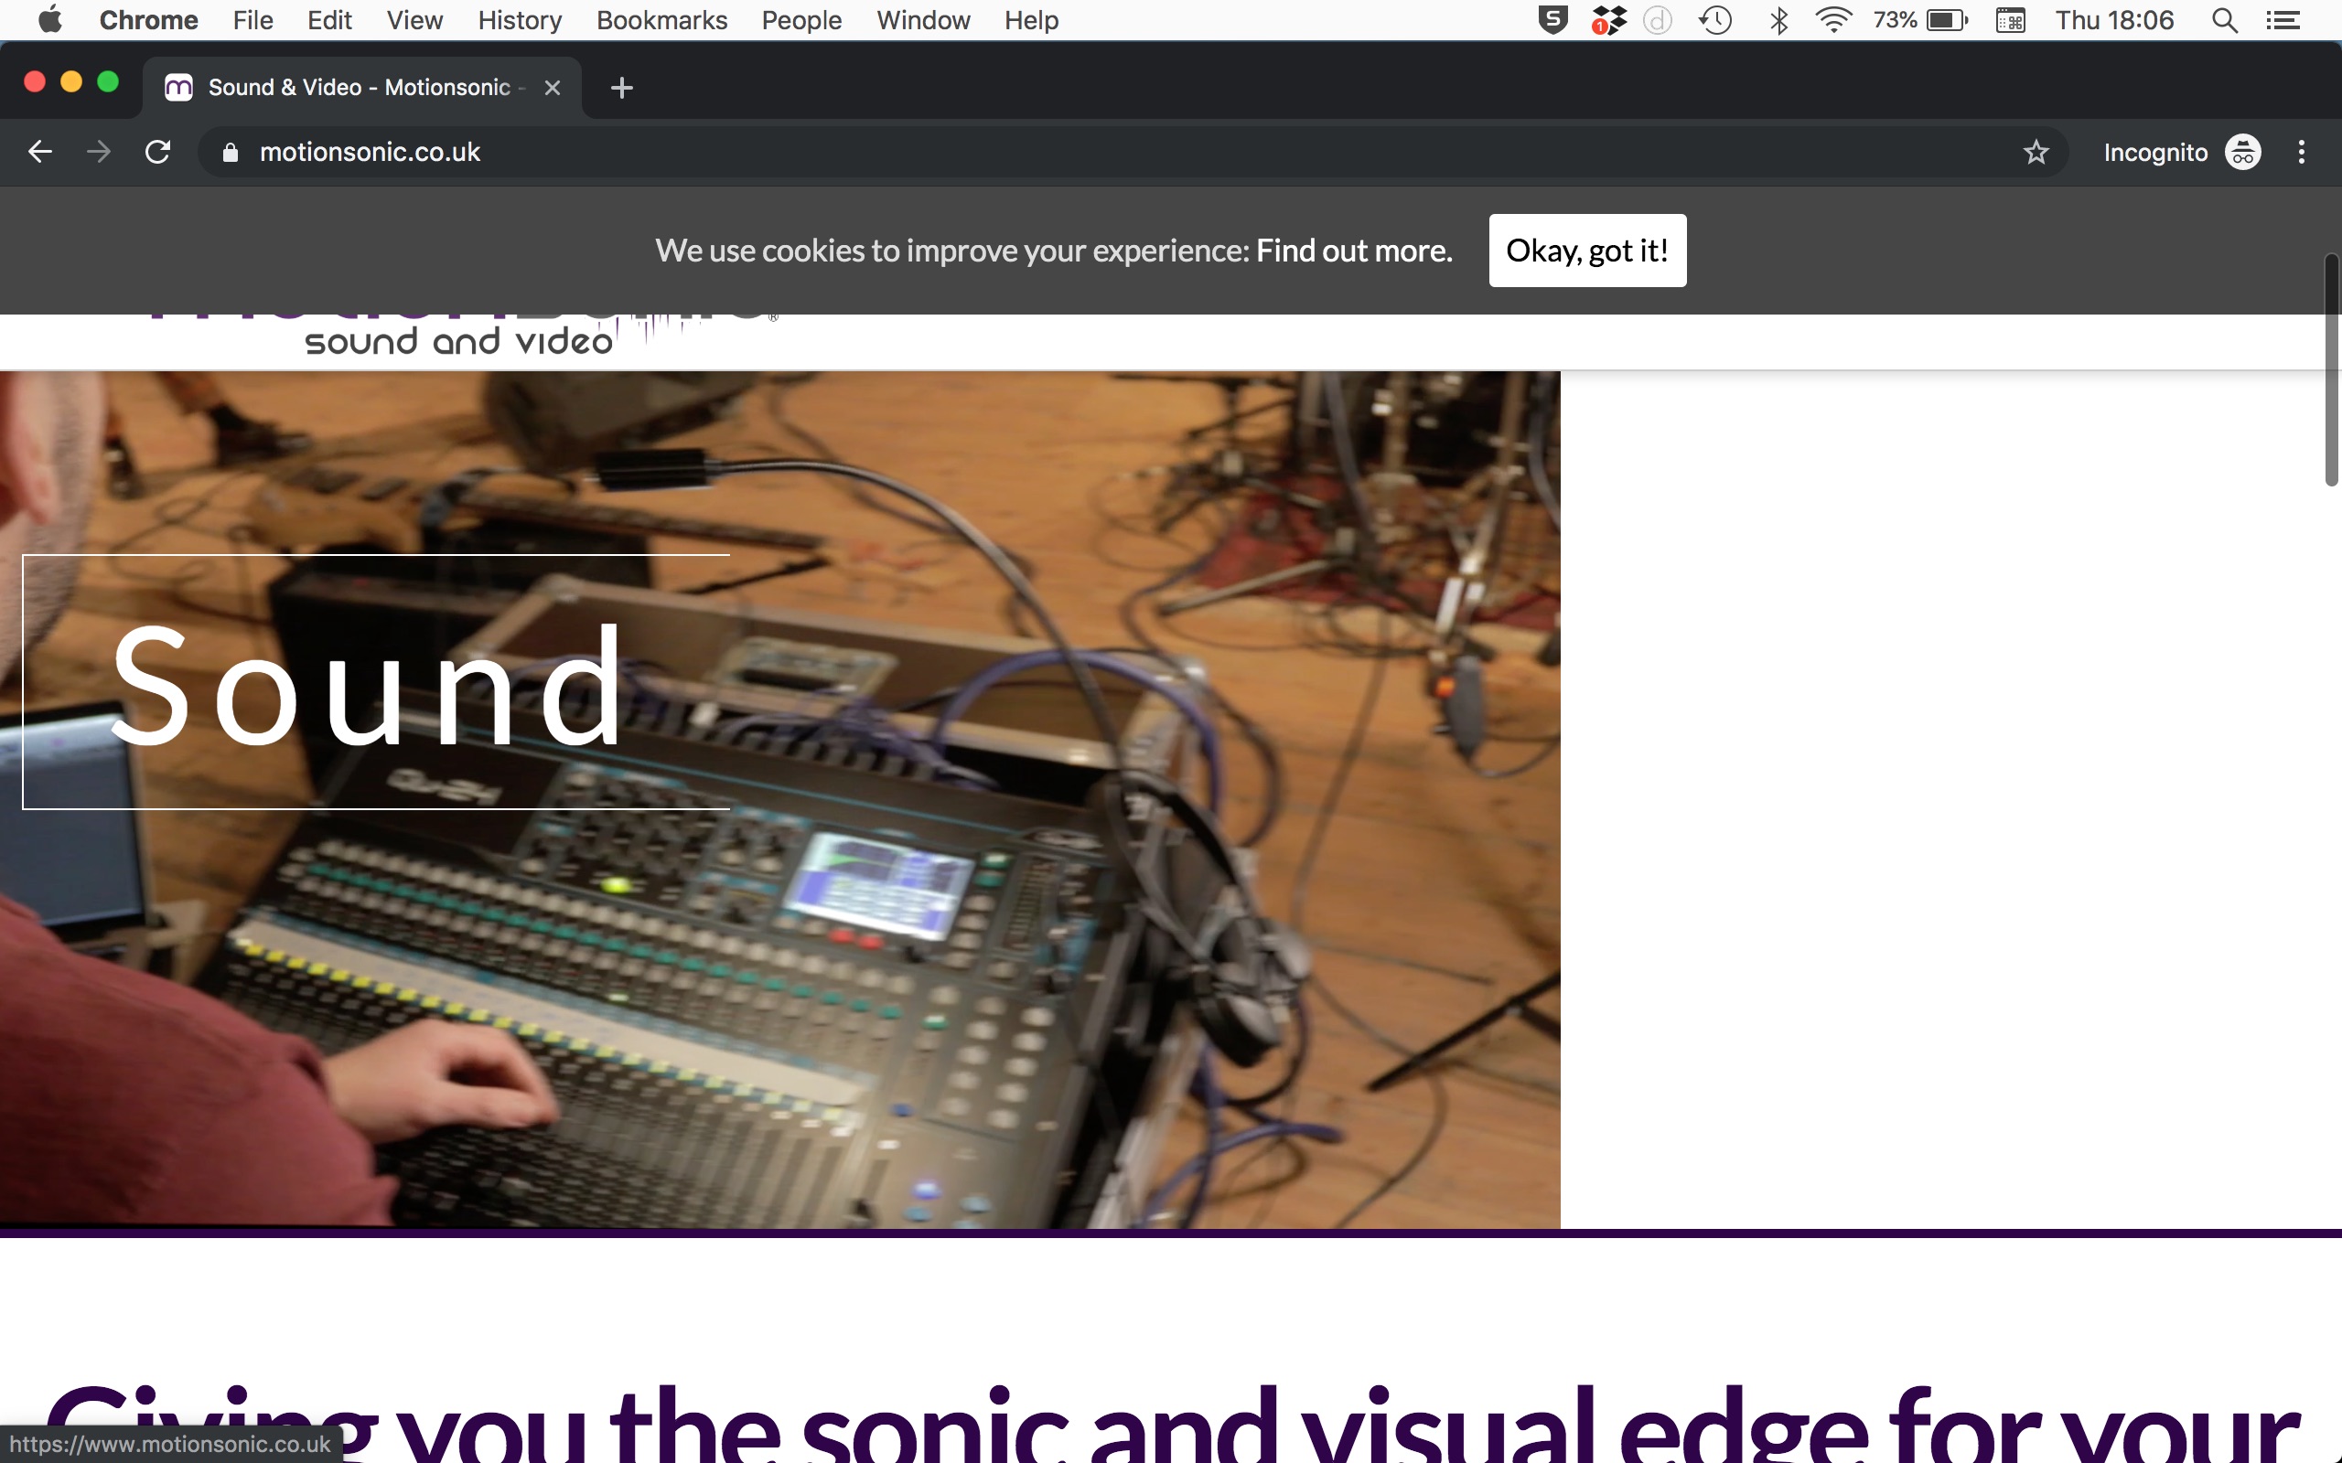This screenshot has height=1463, width=2342.
Task: Open Spotlight search magnifier icon
Action: (x=2224, y=20)
